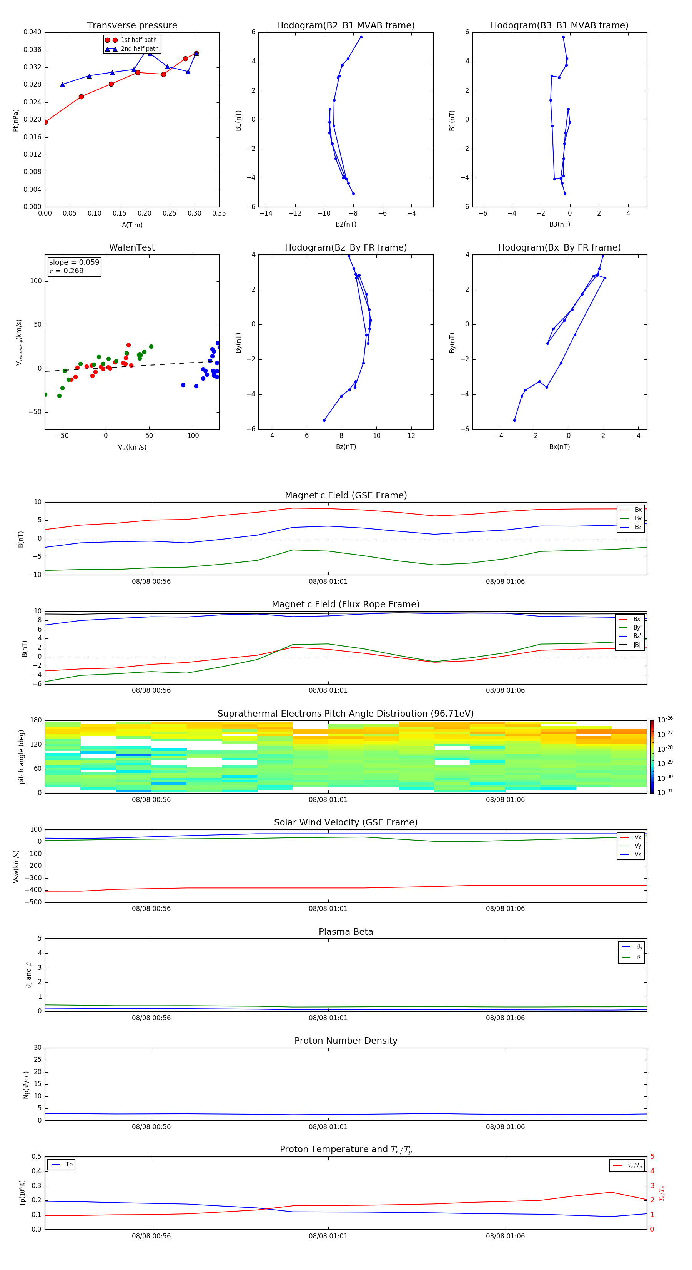Select the 'Vz' legend entry
Image resolution: width=692 pixels, height=1270 pixels.
631,855
